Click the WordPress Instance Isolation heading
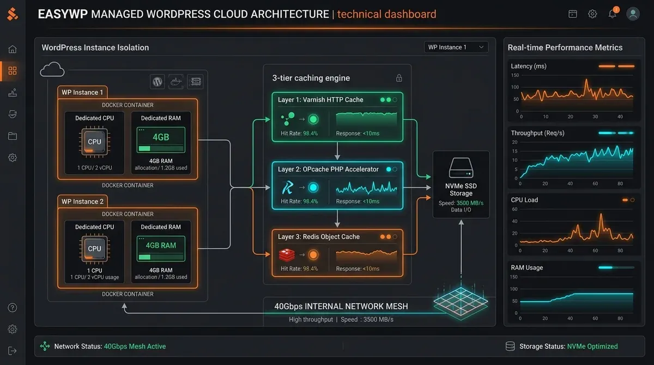The width and height of the screenshot is (654, 365). [95, 47]
